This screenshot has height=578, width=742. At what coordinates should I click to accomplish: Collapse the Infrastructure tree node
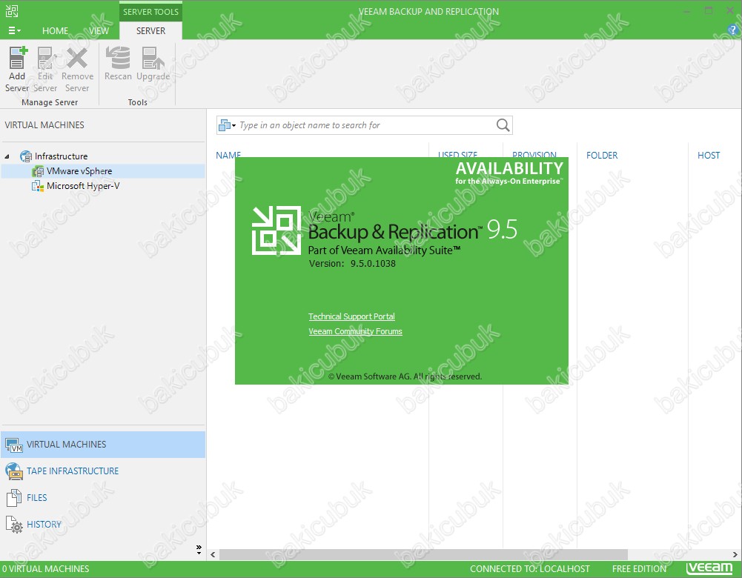tap(7, 156)
